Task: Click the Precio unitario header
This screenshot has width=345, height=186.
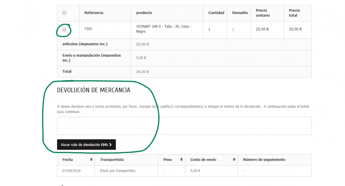Action: coord(263,13)
